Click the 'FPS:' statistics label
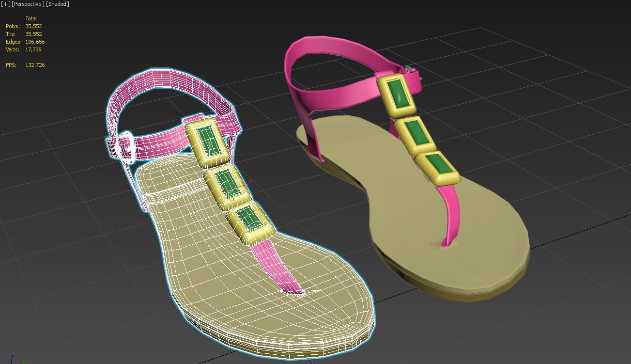This screenshot has height=364, width=631. [11, 65]
